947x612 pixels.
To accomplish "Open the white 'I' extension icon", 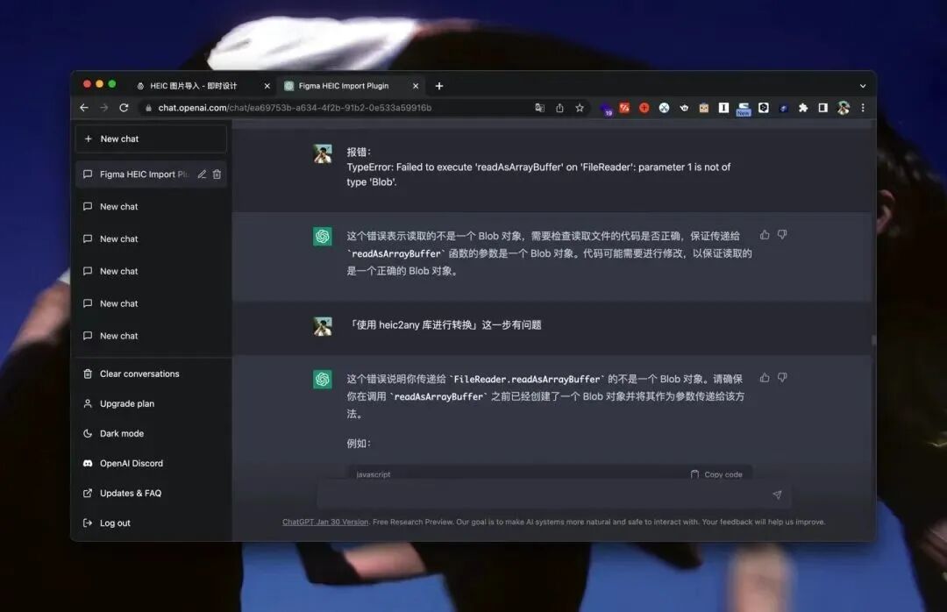I will tap(723, 108).
